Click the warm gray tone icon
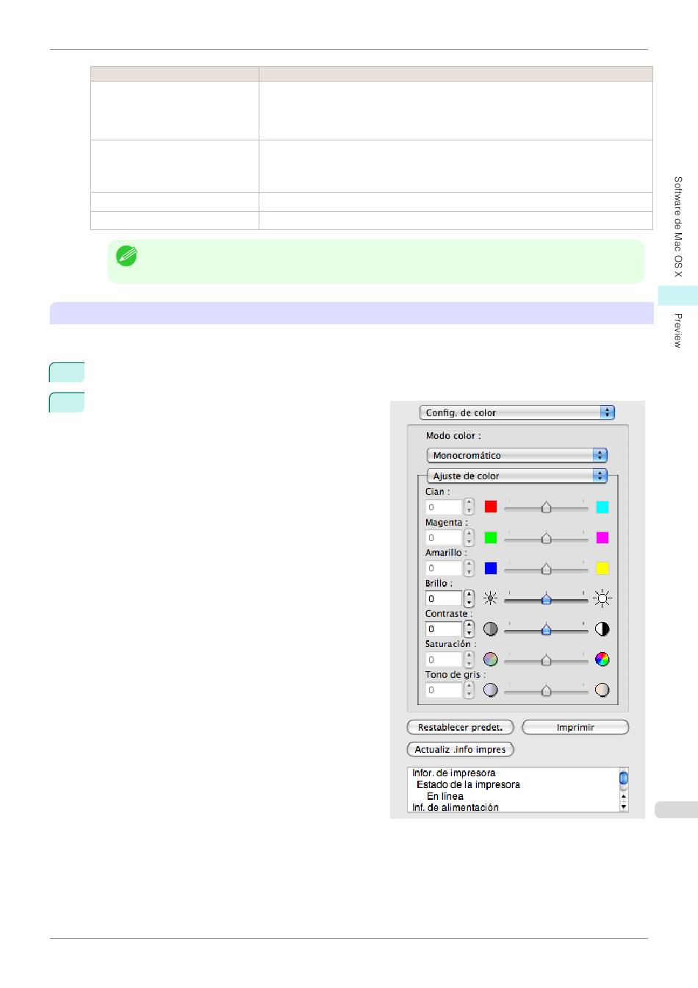698x988 pixels. pos(602,690)
